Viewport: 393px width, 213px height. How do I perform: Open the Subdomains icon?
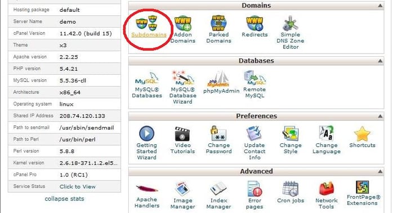pyautogui.click(x=147, y=23)
